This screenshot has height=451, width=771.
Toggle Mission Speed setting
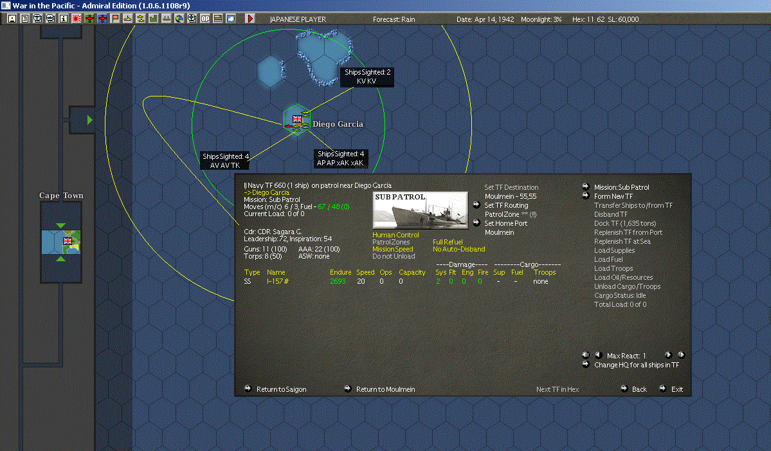point(392,250)
